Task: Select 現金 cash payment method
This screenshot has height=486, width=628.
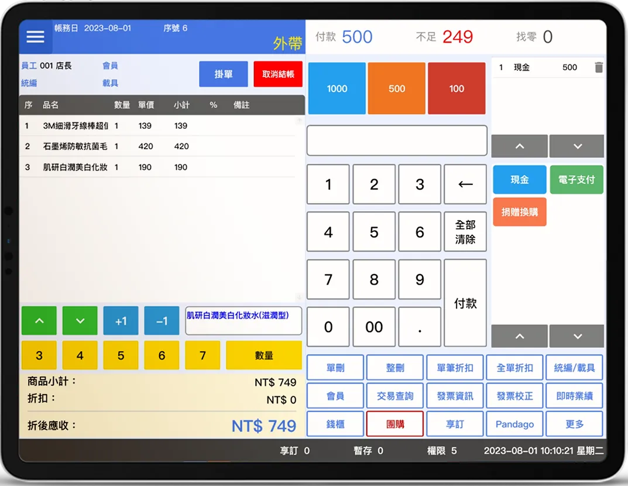Action: [x=519, y=180]
